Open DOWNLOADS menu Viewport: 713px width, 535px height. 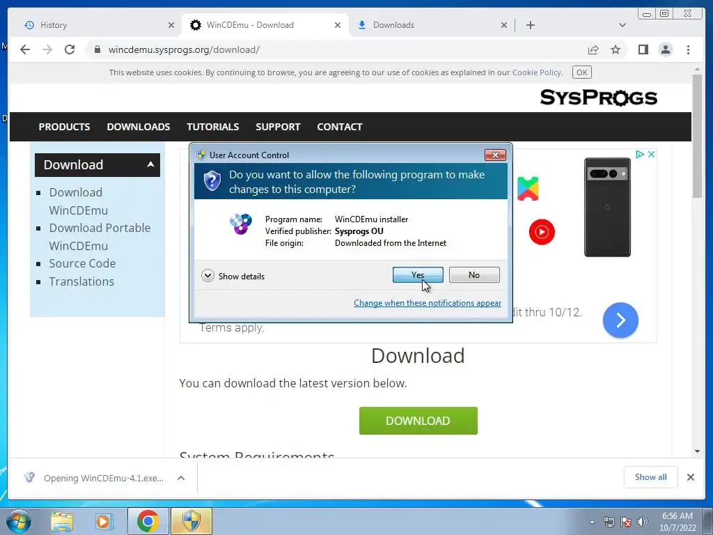tap(139, 127)
